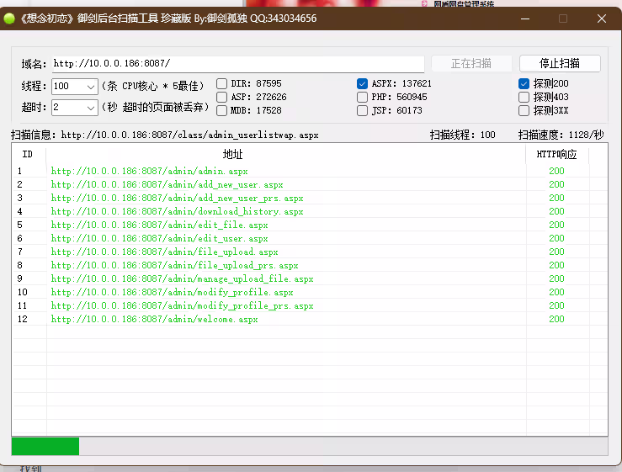This screenshot has width=622, height=472.
Task: Toggle the 探测200 checkbox off
Action: click(524, 83)
